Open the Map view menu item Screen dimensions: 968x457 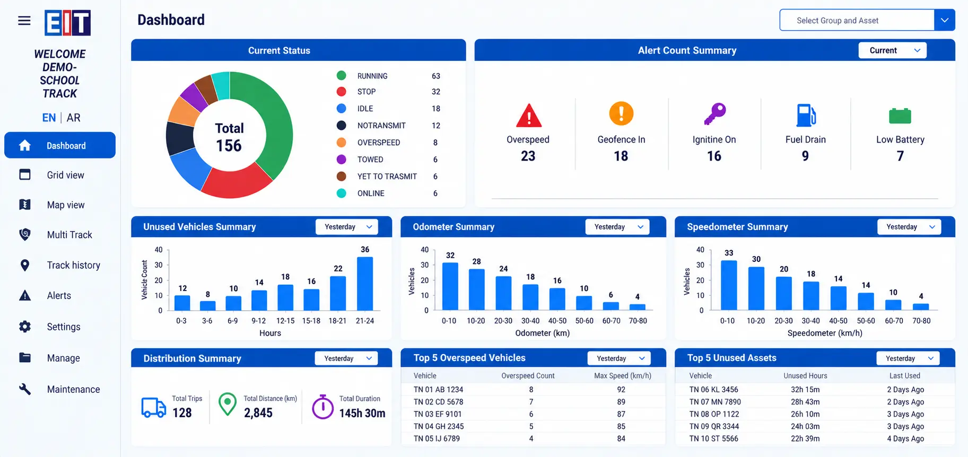pyautogui.click(x=60, y=205)
